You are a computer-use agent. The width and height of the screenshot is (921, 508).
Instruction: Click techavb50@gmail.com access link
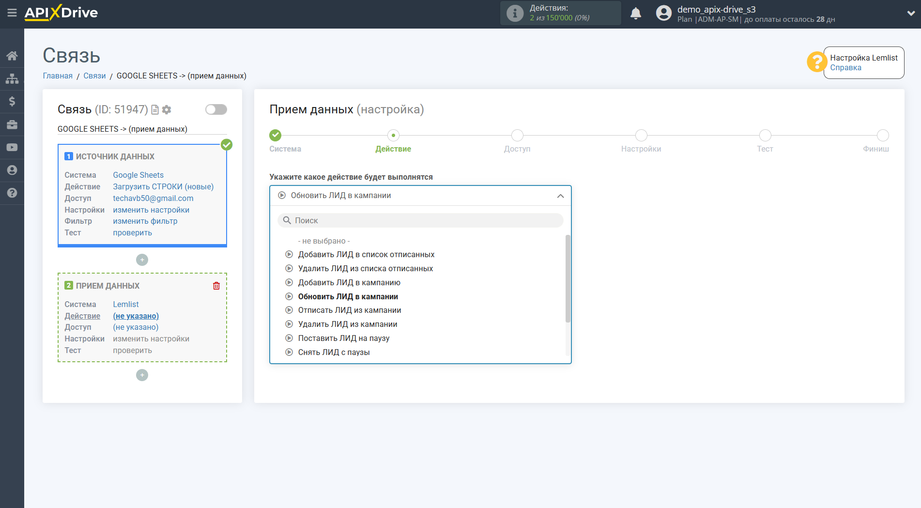pos(153,199)
